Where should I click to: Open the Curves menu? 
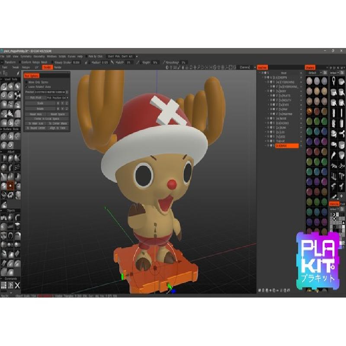coord(71,57)
